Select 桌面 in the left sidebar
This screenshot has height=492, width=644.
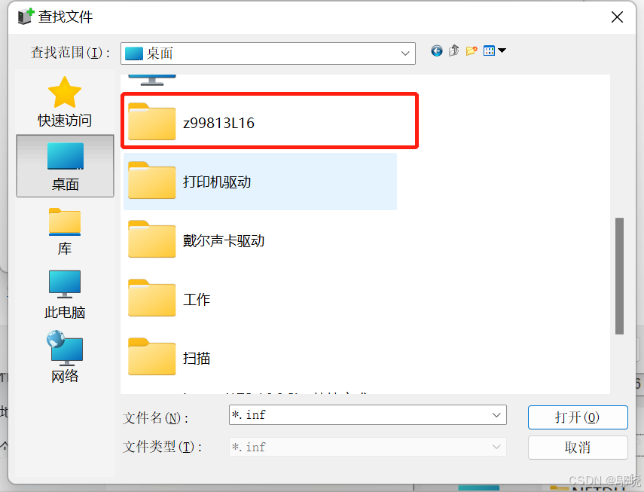click(65, 166)
